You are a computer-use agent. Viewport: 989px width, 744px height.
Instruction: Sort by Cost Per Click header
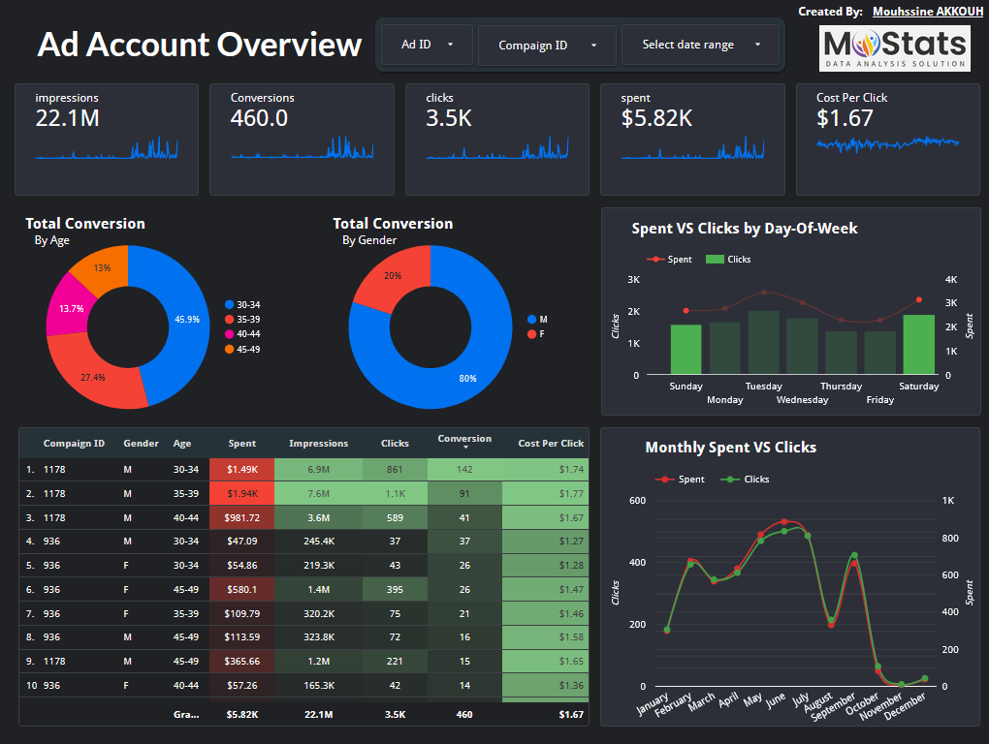[551, 444]
